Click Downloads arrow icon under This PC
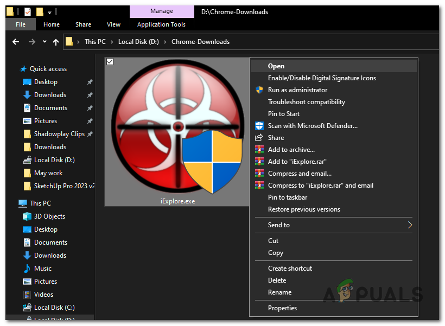This screenshot has width=445, height=326. (x=27, y=255)
